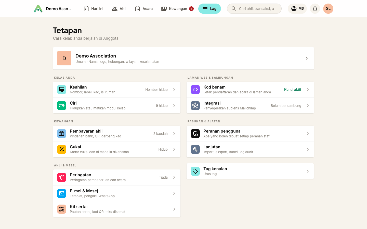Screen dimensions: 367x229
Task: Click the purple Kod benam code icon
Action: [195, 90]
